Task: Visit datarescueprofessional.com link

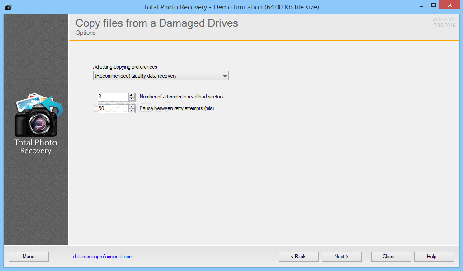Action: click(103, 257)
